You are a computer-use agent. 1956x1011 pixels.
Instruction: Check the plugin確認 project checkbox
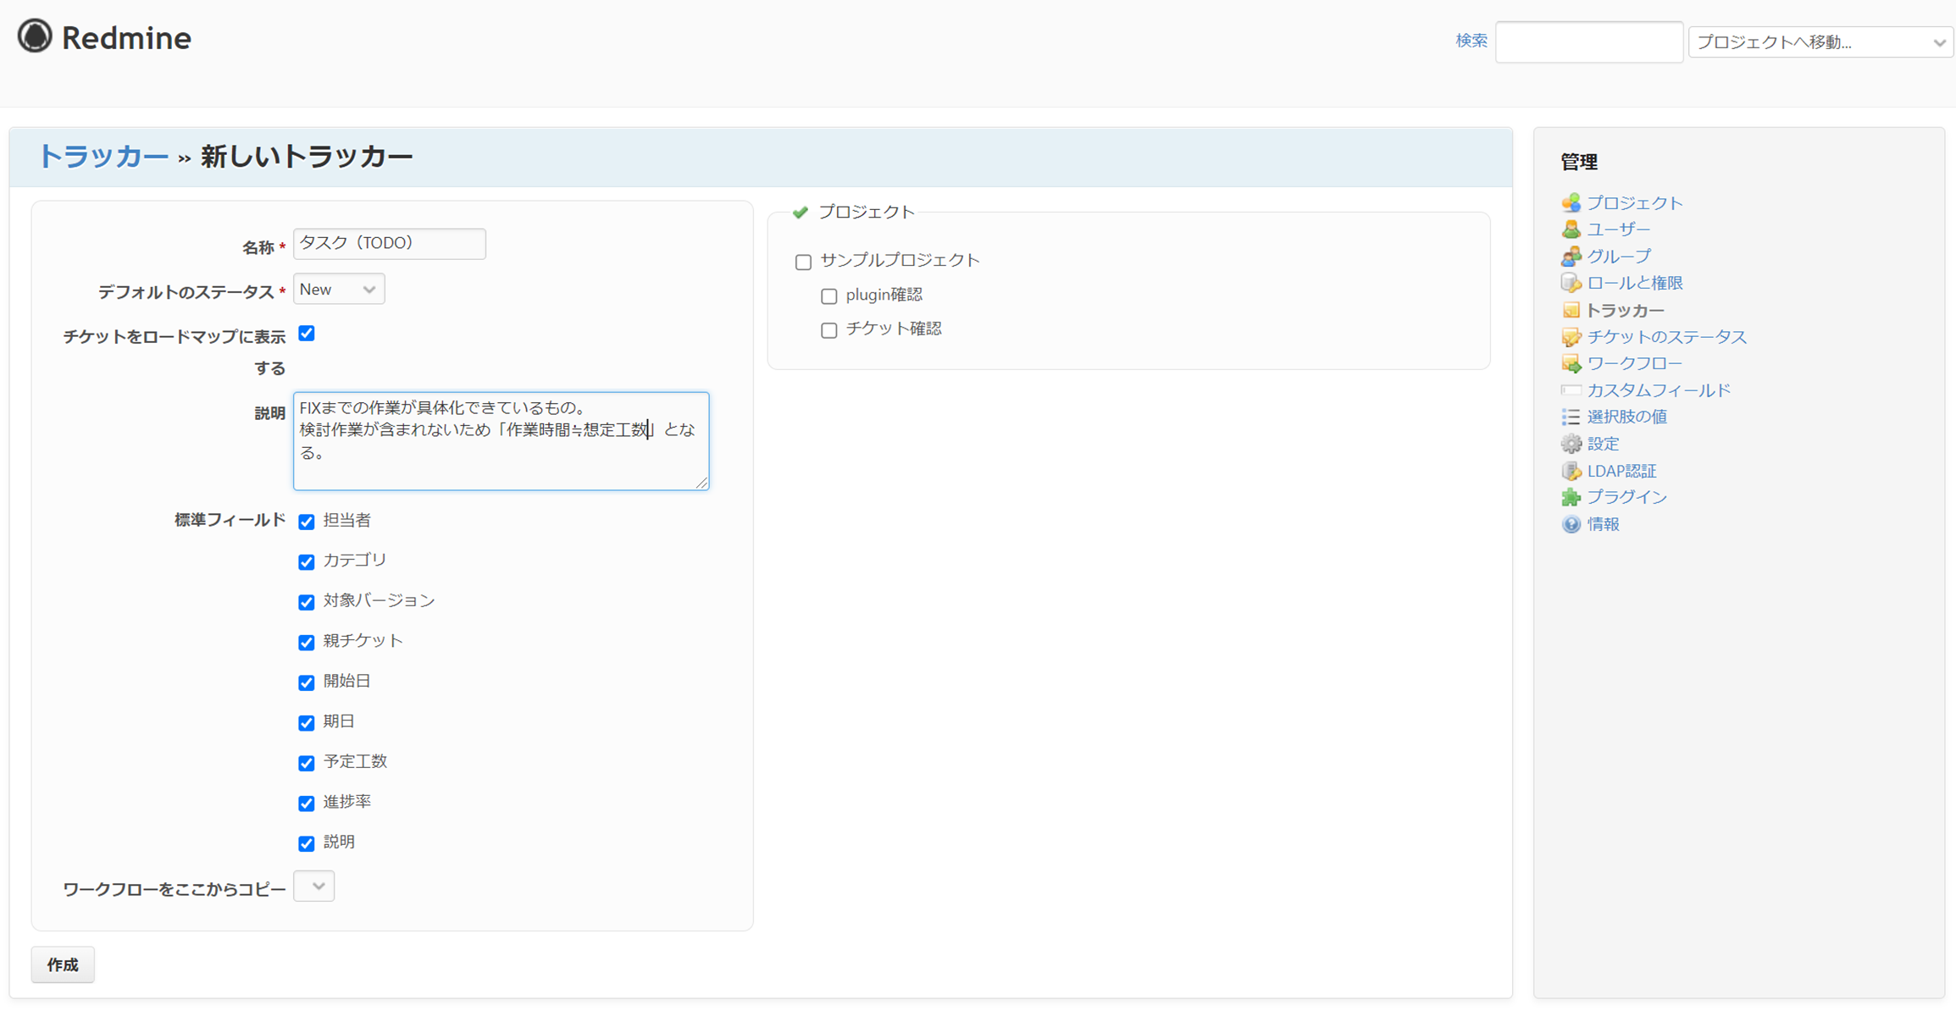tap(828, 296)
